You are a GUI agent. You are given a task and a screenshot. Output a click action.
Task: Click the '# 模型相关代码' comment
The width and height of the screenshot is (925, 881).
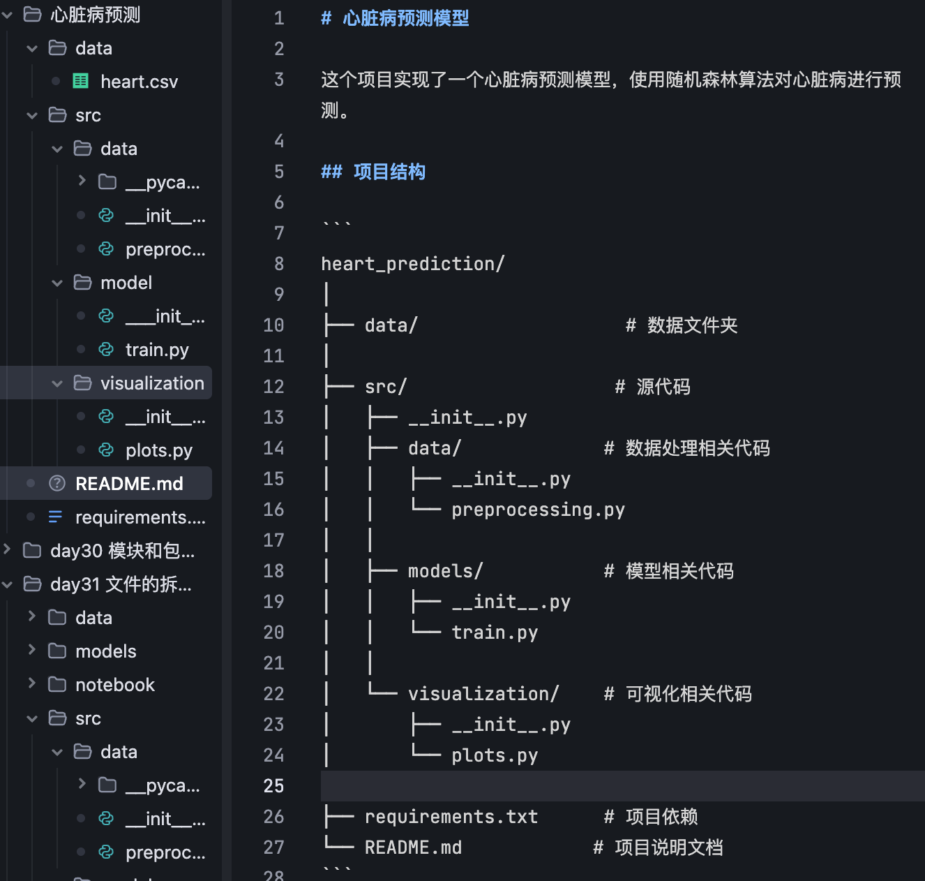point(668,571)
